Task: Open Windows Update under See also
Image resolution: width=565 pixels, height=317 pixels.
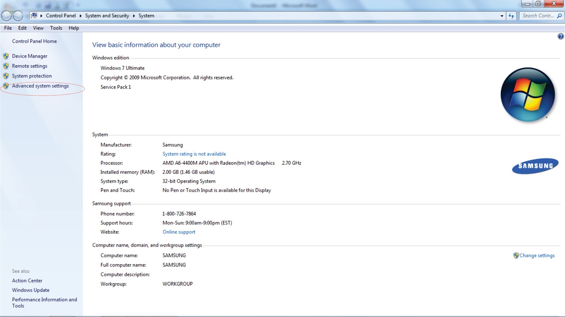Action: pyautogui.click(x=31, y=290)
